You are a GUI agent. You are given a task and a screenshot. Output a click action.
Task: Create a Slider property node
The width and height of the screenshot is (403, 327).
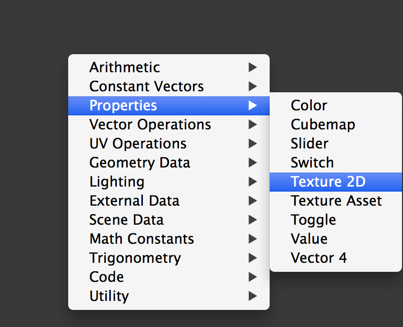pos(309,143)
